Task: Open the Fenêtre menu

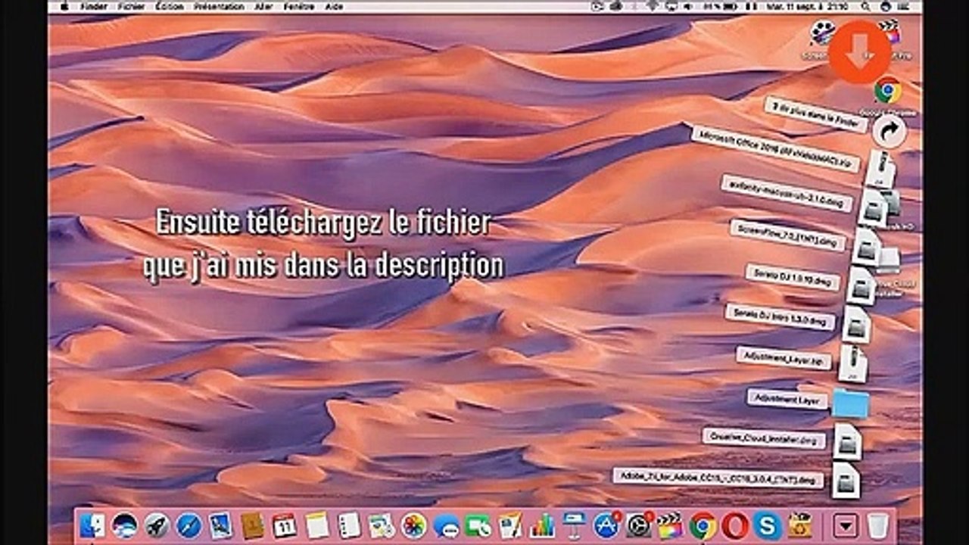Action: click(x=299, y=6)
